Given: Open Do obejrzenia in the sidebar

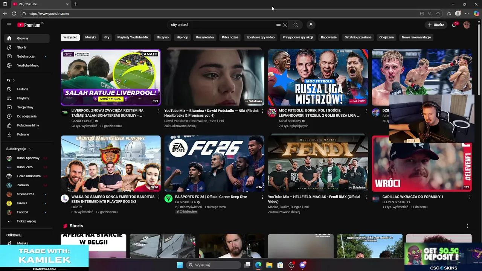Looking at the screenshot, I should (x=27, y=116).
